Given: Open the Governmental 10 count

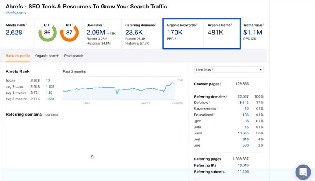Looking at the screenshot, I should click(x=247, y=109).
